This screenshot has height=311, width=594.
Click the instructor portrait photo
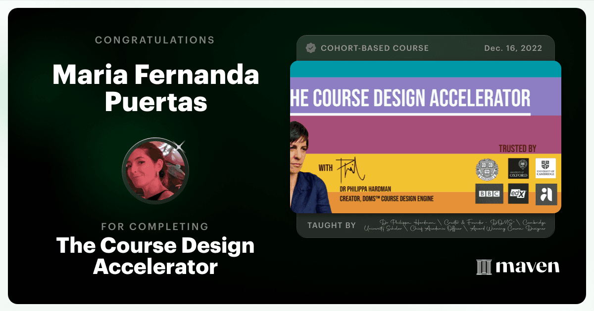[x=310, y=167]
